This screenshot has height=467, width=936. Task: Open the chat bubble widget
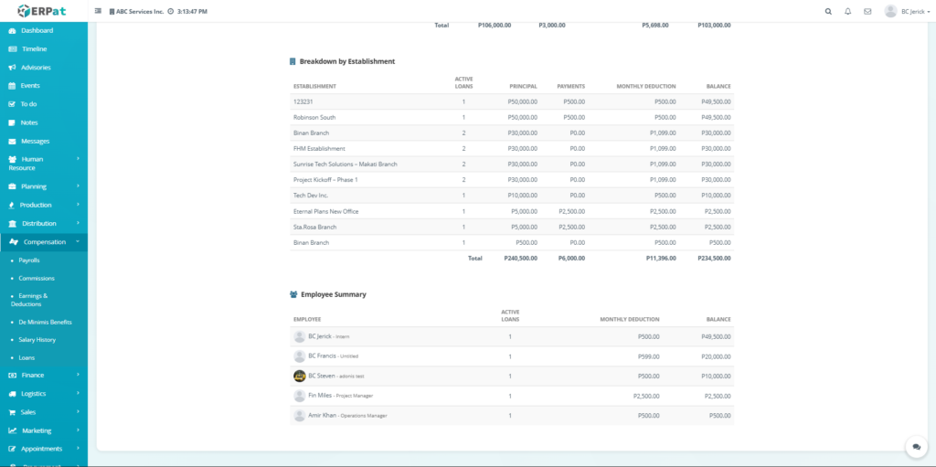tap(916, 447)
